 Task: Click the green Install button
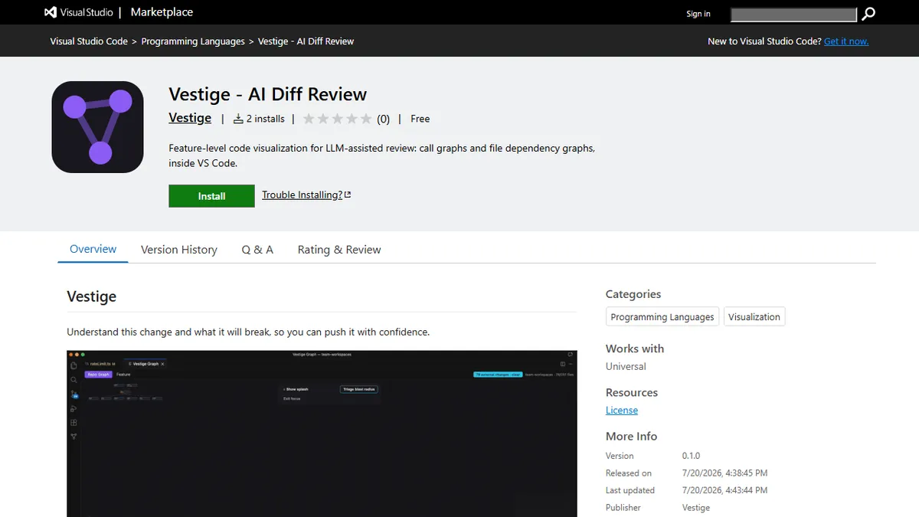point(211,196)
